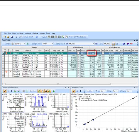Toggle the MI checkbox in Calib-L5 row
Screen dimensions: 139x133
coord(103,65)
